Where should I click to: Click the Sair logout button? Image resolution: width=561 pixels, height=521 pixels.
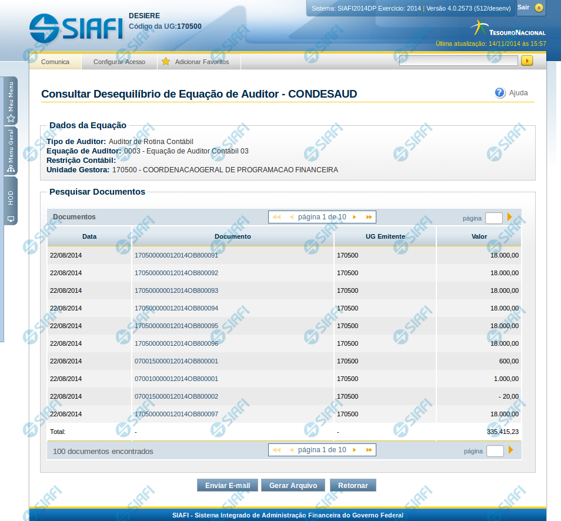530,8
